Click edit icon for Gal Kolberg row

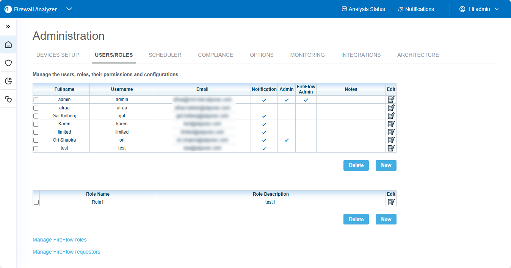(x=391, y=116)
